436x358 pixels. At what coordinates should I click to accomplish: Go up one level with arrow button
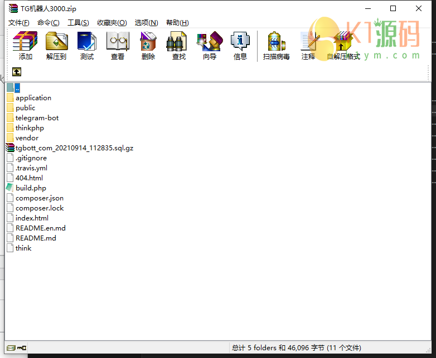(17, 72)
